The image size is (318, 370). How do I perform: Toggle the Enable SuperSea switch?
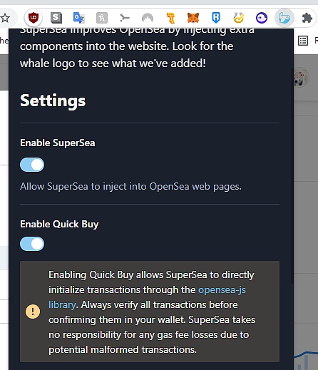[32, 165]
